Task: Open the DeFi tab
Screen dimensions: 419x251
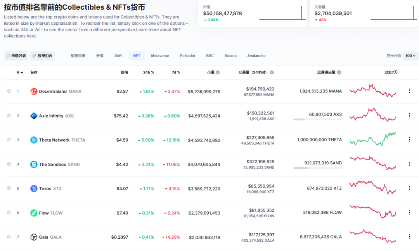Action: pos(118,56)
